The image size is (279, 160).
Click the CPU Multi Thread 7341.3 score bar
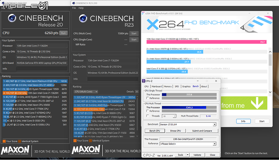[189, 107]
